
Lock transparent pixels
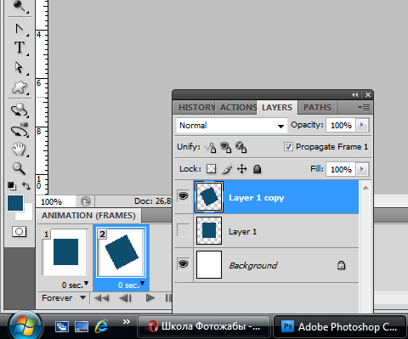(x=211, y=169)
